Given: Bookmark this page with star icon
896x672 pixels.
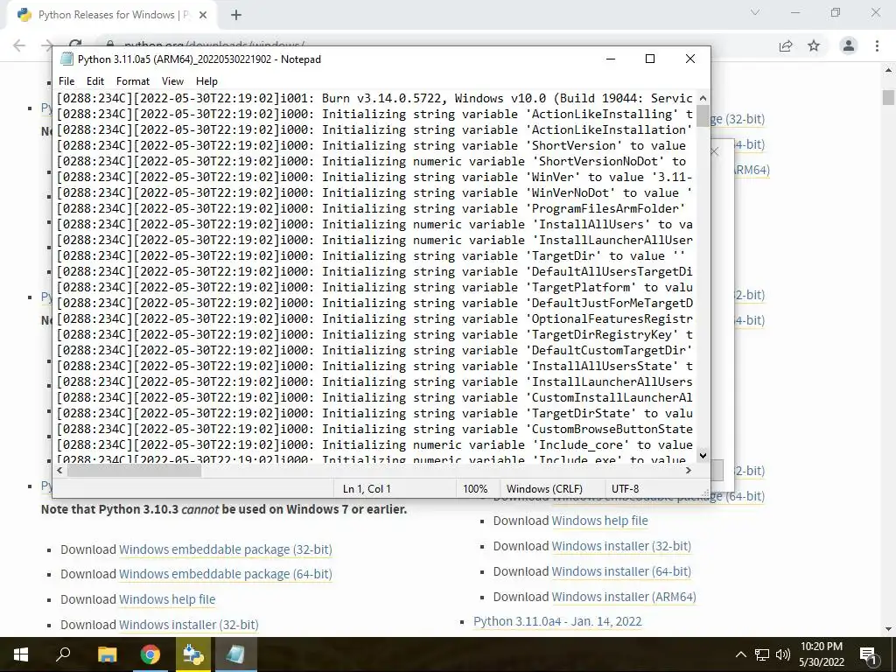Looking at the screenshot, I should (814, 45).
